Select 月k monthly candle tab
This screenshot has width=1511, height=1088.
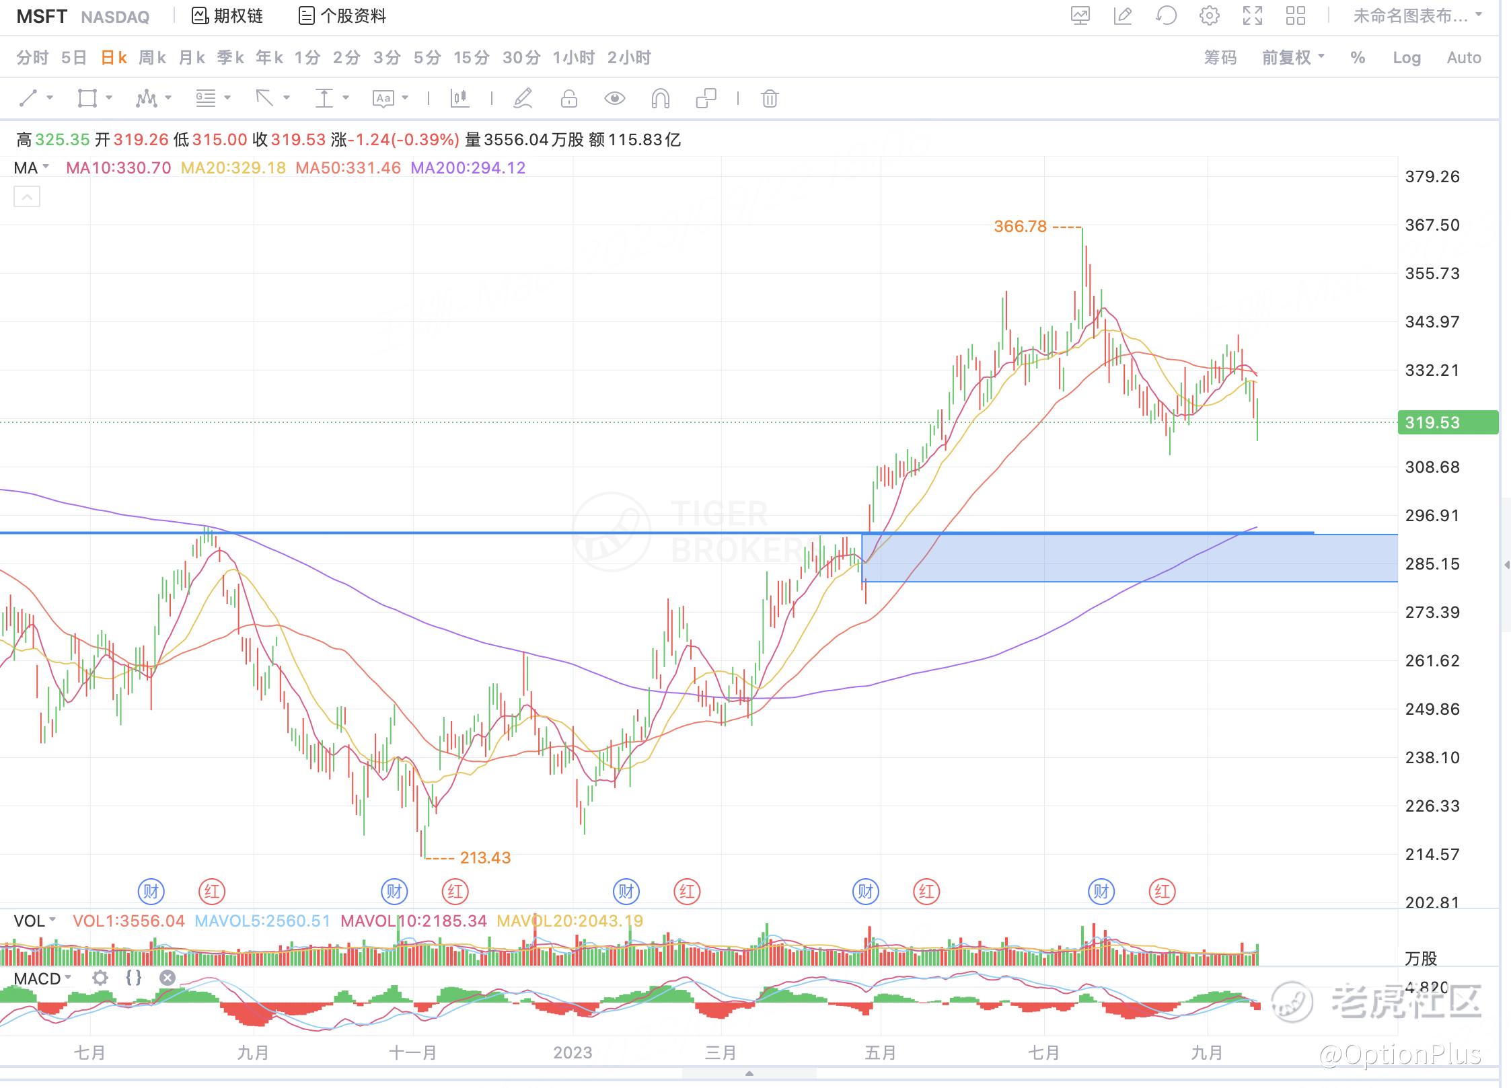[192, 58]
